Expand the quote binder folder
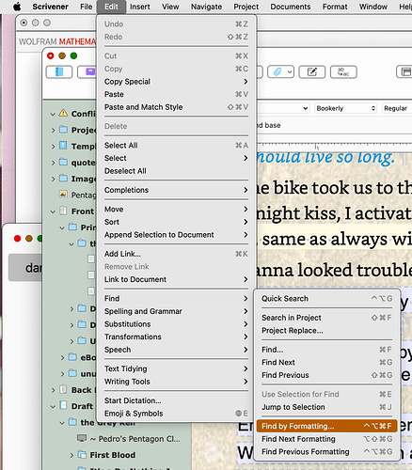412x470 pixels. 53,163
